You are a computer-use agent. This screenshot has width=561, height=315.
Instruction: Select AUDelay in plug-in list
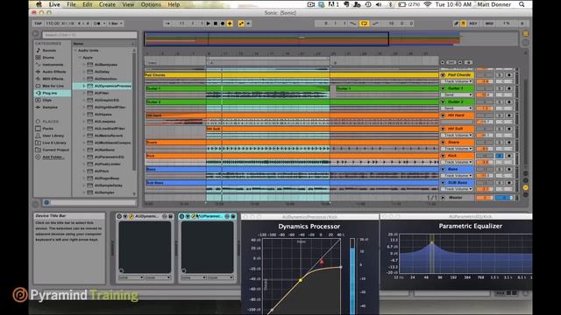pyautogui.click(x=102, y=72)
